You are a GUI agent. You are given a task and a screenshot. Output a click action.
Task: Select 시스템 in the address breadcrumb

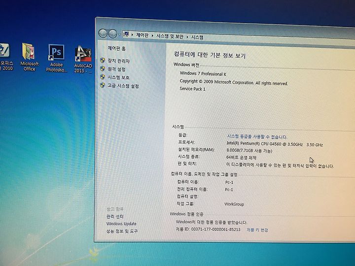pyautogui.click(x=197, y=37)
